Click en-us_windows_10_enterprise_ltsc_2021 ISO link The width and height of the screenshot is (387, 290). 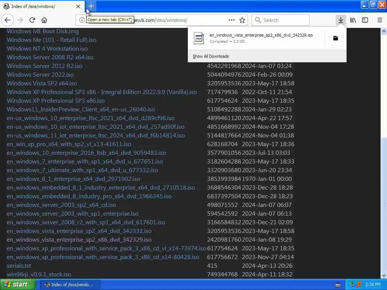91,118
